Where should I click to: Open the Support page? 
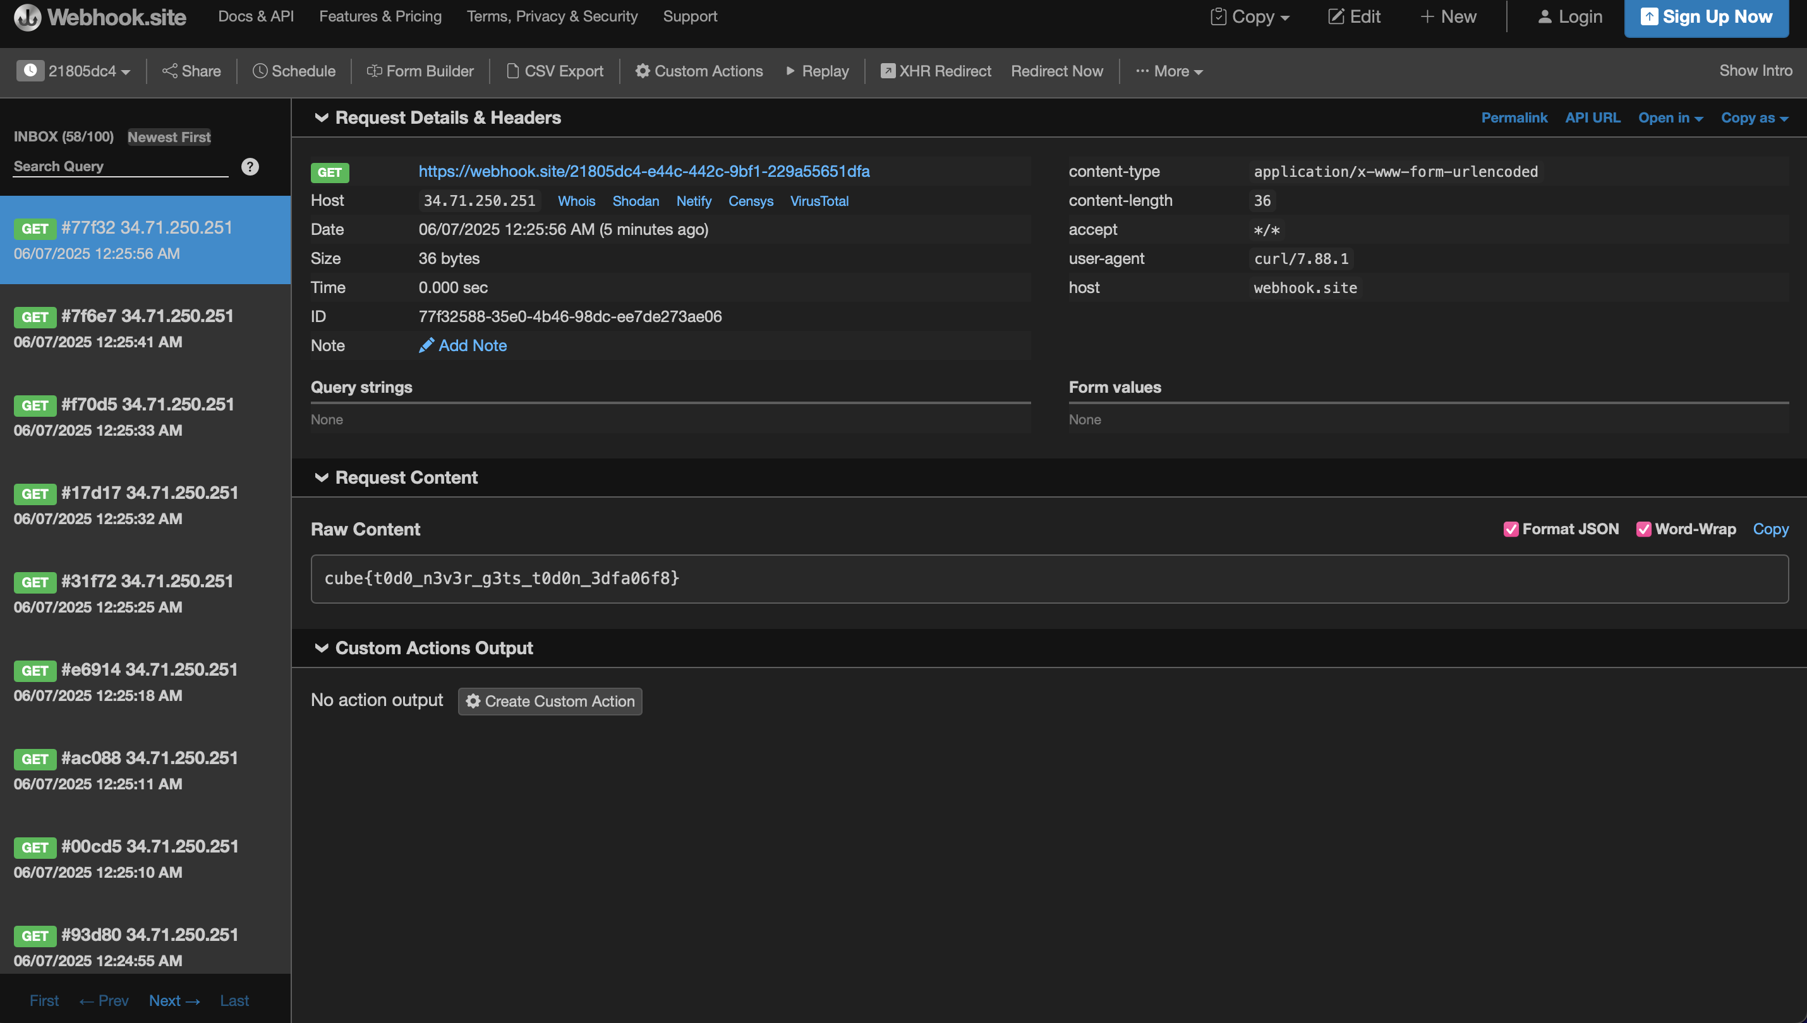point(689,16)
